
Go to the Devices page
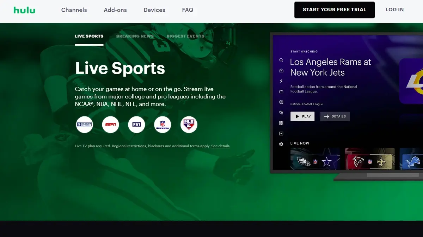coord(154,10)
